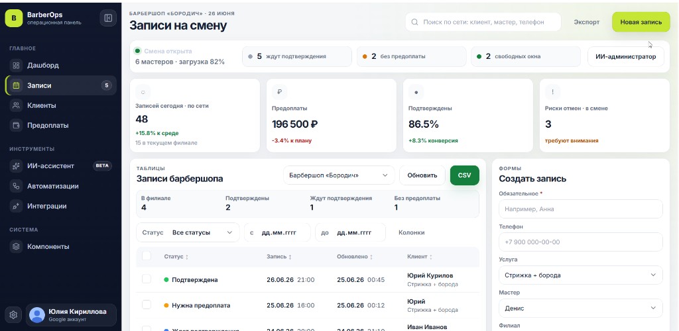Click the 5 counter badge on Записи

click(x=107, y=85)
